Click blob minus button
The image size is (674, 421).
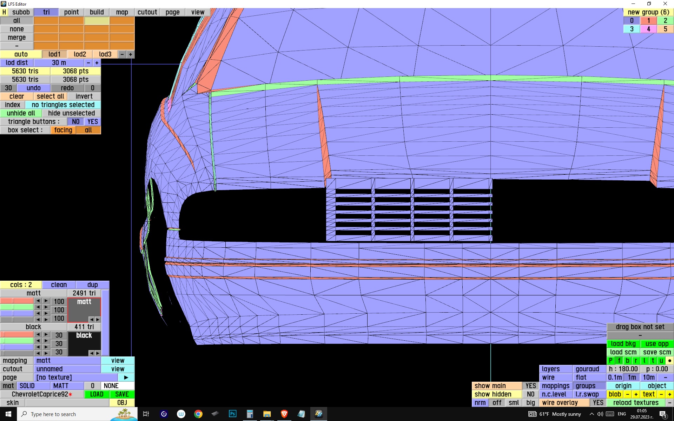627,394
